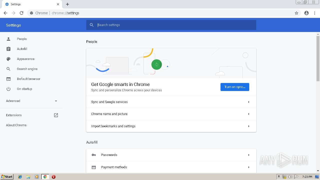Click the Chrome taskbar icon
The width and height of the screenshot is (320, 180).
45,177
